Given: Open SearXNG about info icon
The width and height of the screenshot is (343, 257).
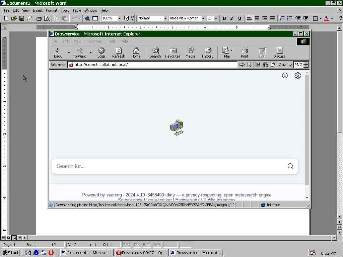Looking at the screenshot, I should (285, 76).
